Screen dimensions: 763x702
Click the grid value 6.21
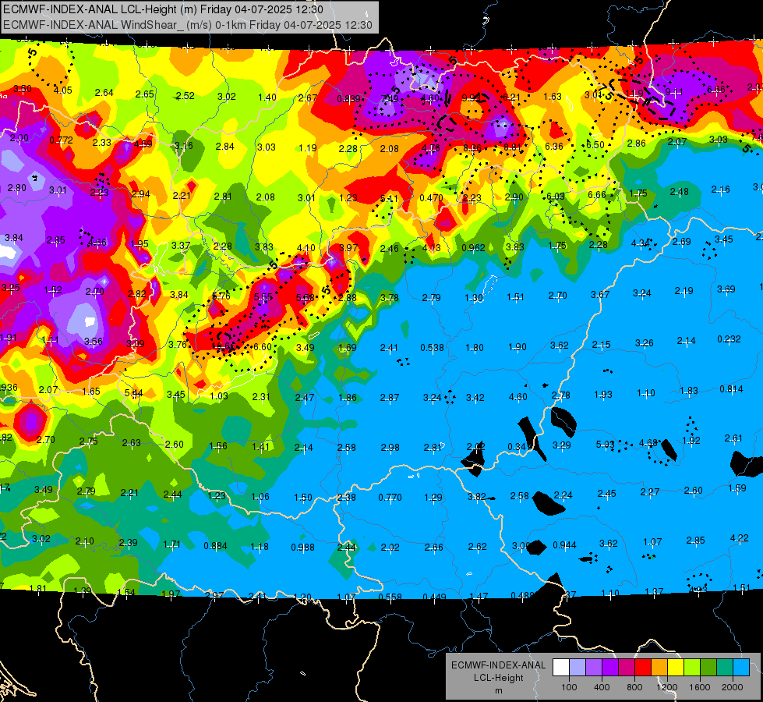click(511, 97)
